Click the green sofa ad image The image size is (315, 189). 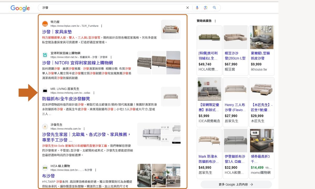coord(209,37)
